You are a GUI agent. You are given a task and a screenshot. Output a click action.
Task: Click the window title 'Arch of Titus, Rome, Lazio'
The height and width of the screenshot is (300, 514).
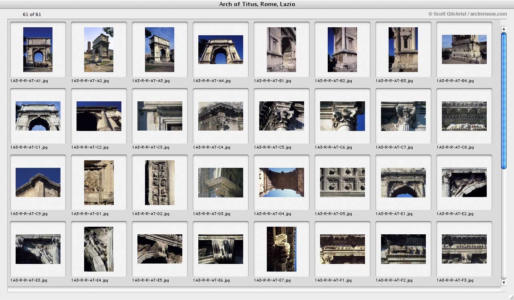(x=257, y=4)
